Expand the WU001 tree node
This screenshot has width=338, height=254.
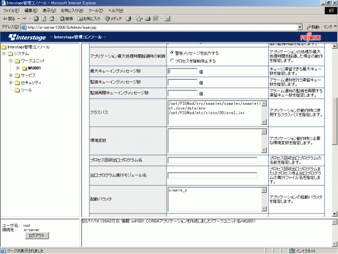pyautogui.click(x=17, y=68)
